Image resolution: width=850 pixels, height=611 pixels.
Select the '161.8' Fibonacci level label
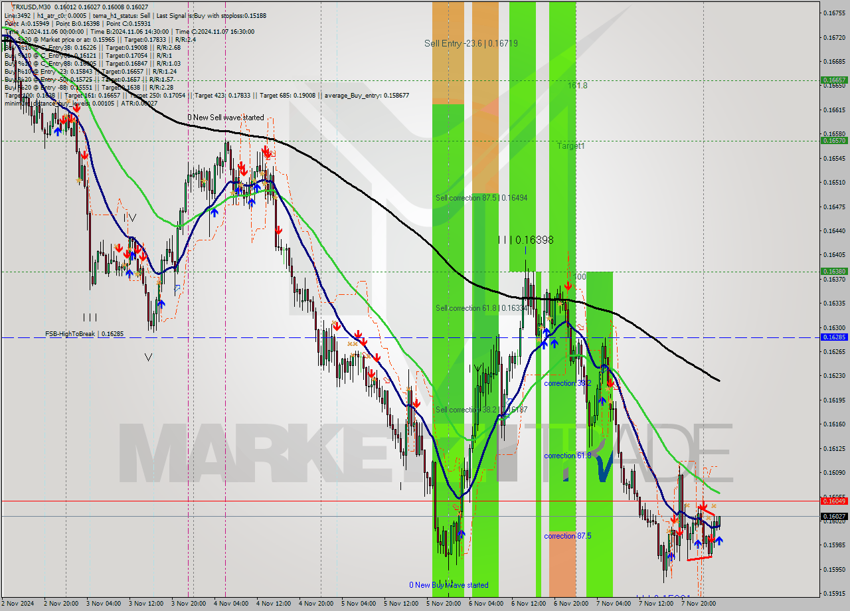(x=577, y=86)
